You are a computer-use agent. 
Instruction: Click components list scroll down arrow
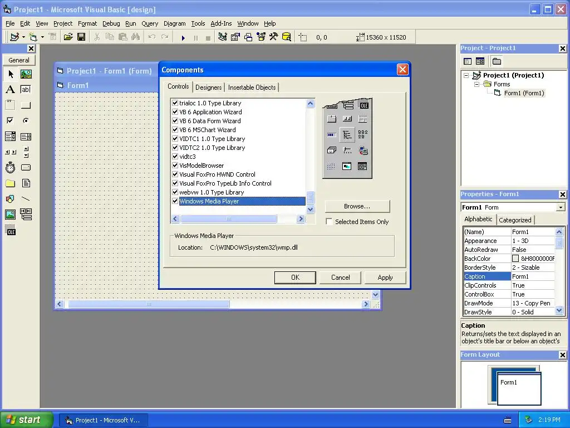coord(310,209)
